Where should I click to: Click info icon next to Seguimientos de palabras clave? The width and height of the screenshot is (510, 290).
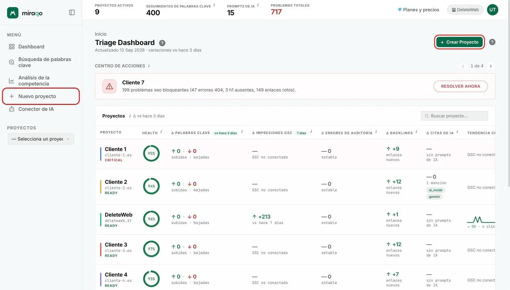pos(214,5)
